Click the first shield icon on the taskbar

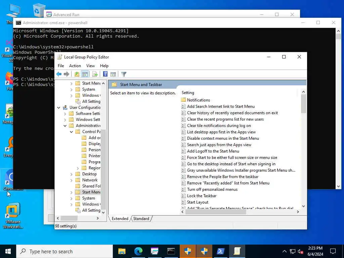pos(187,251)
